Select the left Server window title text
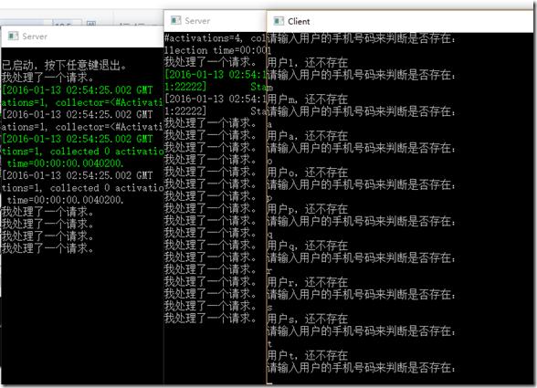Image resolution: width=537 pixels, height=388 pixels. 35,37
